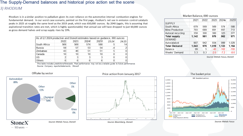Select 'Price action from January 2017' chart title

tap(121, 74)
